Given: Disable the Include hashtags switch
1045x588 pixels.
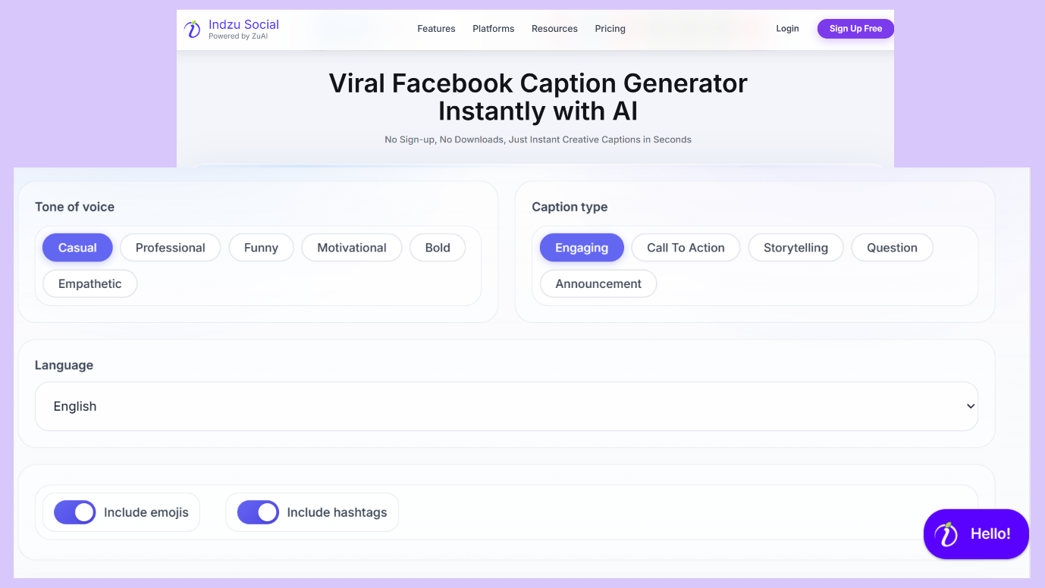Looking at the screenshot, I should tap(258, 512).
